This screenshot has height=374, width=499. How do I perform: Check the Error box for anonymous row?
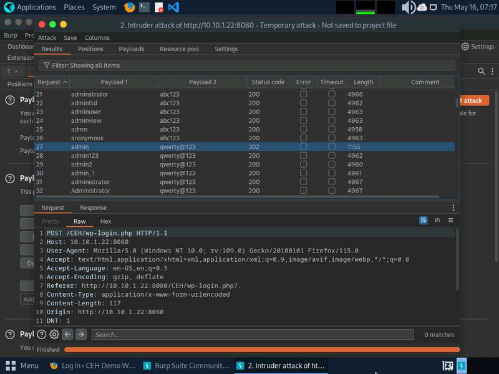click(303, 138)
